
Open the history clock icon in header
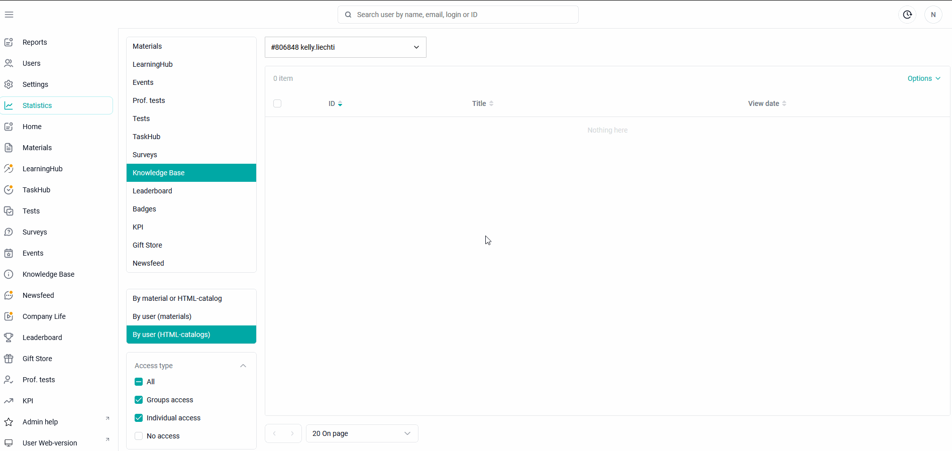tap(907, 15)
